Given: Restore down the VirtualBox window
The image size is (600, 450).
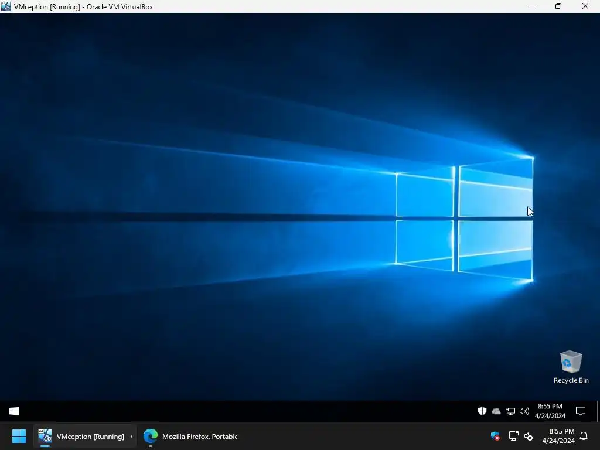Looking at the screenshot, I should point(558,6).
